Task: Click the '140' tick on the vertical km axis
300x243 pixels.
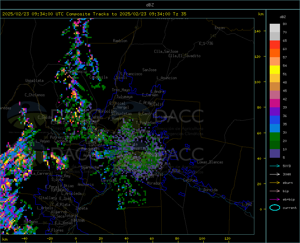Action: click(x=257, y=31)
